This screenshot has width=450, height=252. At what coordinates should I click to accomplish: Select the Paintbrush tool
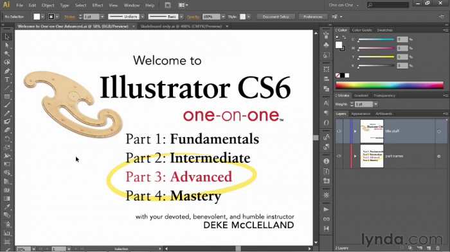(7, 105)
